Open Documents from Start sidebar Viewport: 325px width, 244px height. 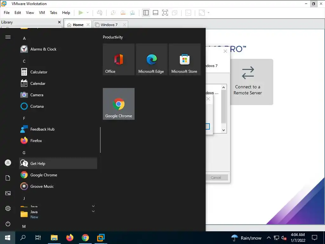(8, 178)
